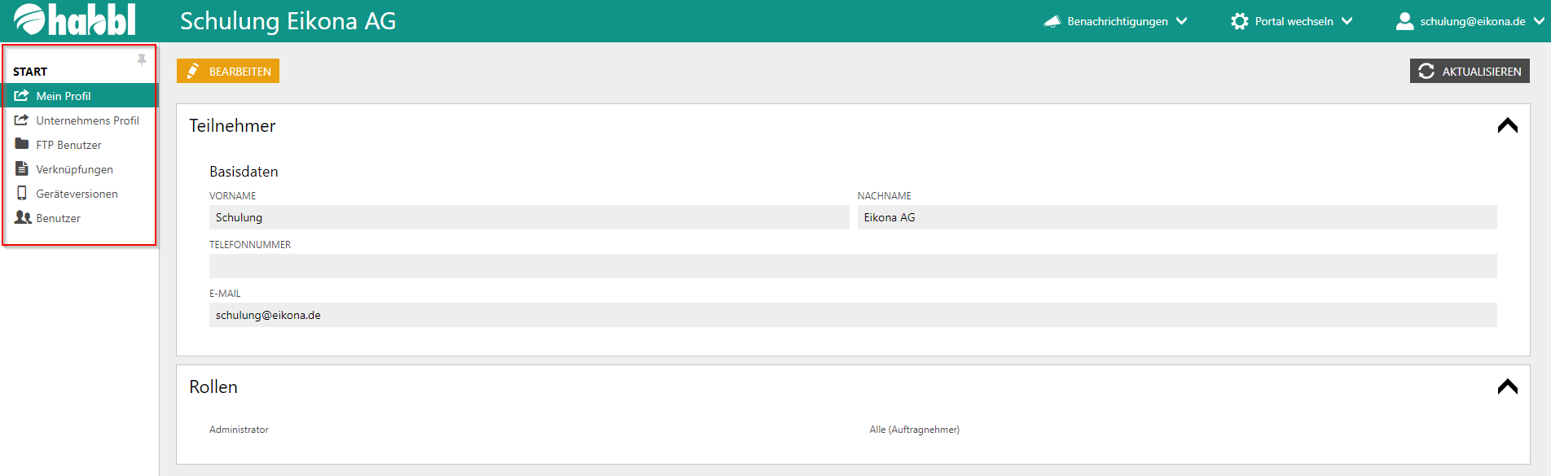Viewport: 1551px width, 476px height.
Task: Click the habbl logo
Action: [x=75, y=20]
